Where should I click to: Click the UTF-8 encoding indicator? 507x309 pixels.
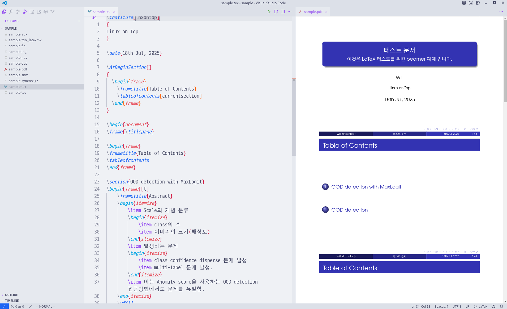coord(457,306)
